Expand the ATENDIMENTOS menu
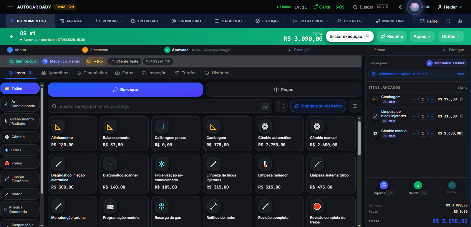This screenshot has width=471, height=227. pyautogui.click(x=31, y=21)
